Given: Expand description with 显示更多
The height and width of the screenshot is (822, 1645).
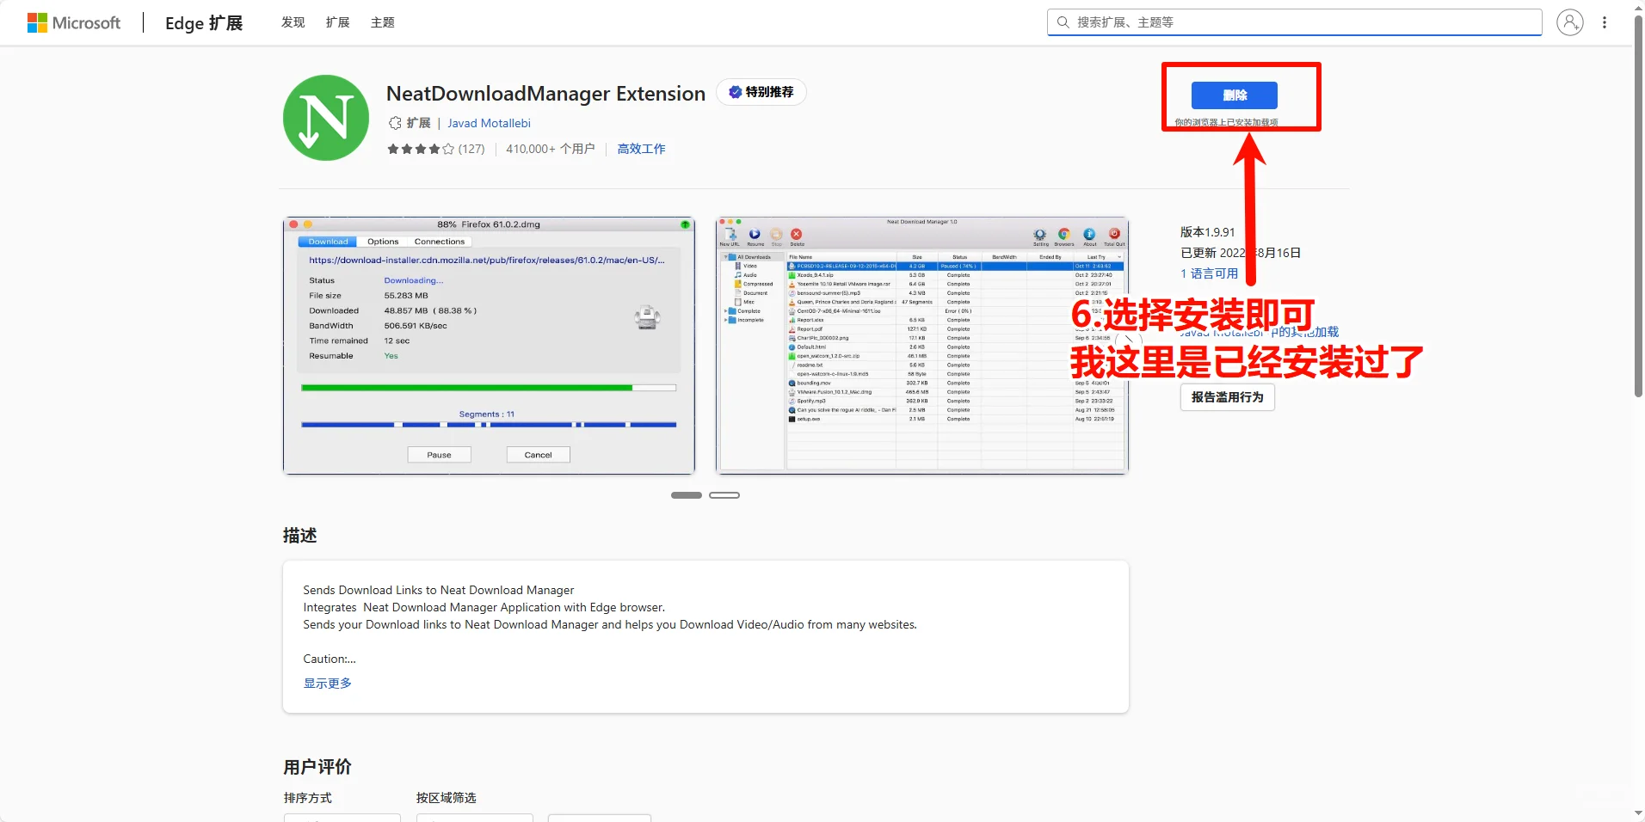Looking at the screenshot, I should 327,684.
